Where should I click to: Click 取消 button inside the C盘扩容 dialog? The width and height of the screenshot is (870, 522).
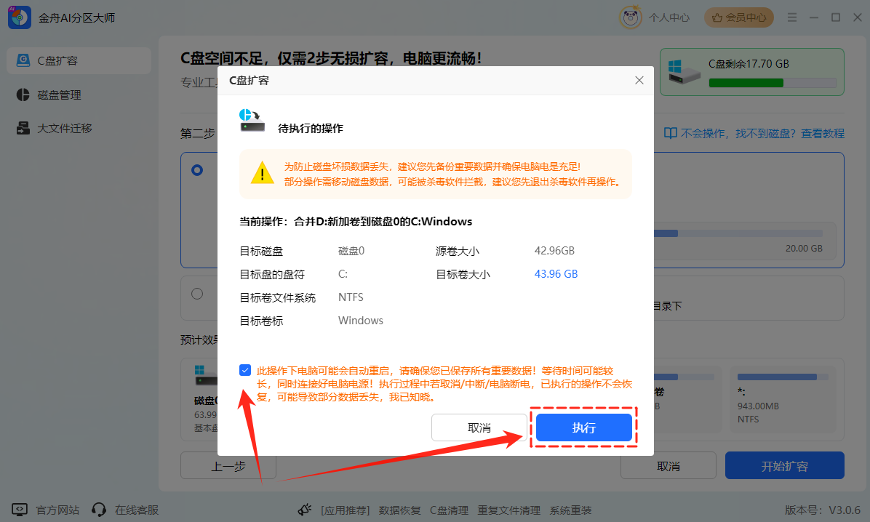pos(479,427)
